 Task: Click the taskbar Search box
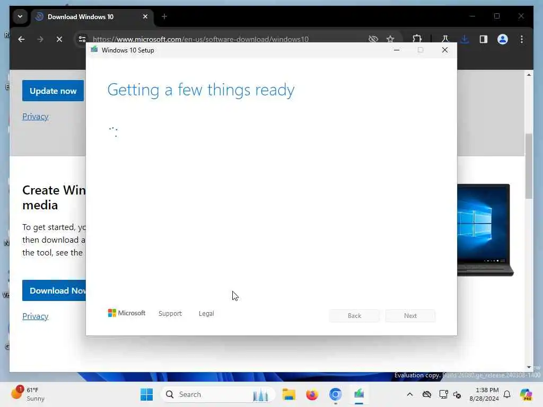(x=218, y=394)
